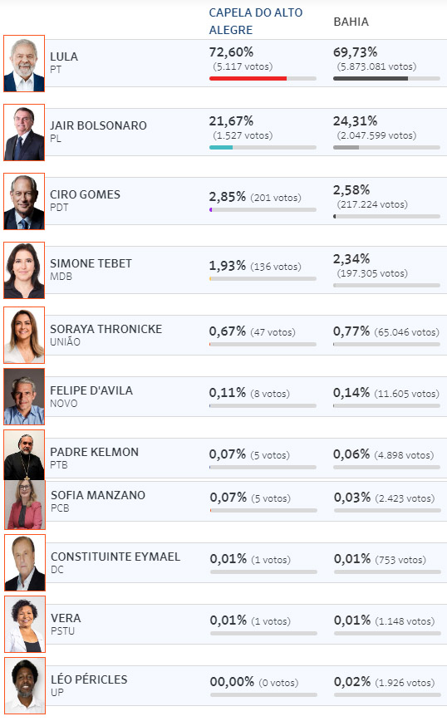Click the Bahia column header

351,22
